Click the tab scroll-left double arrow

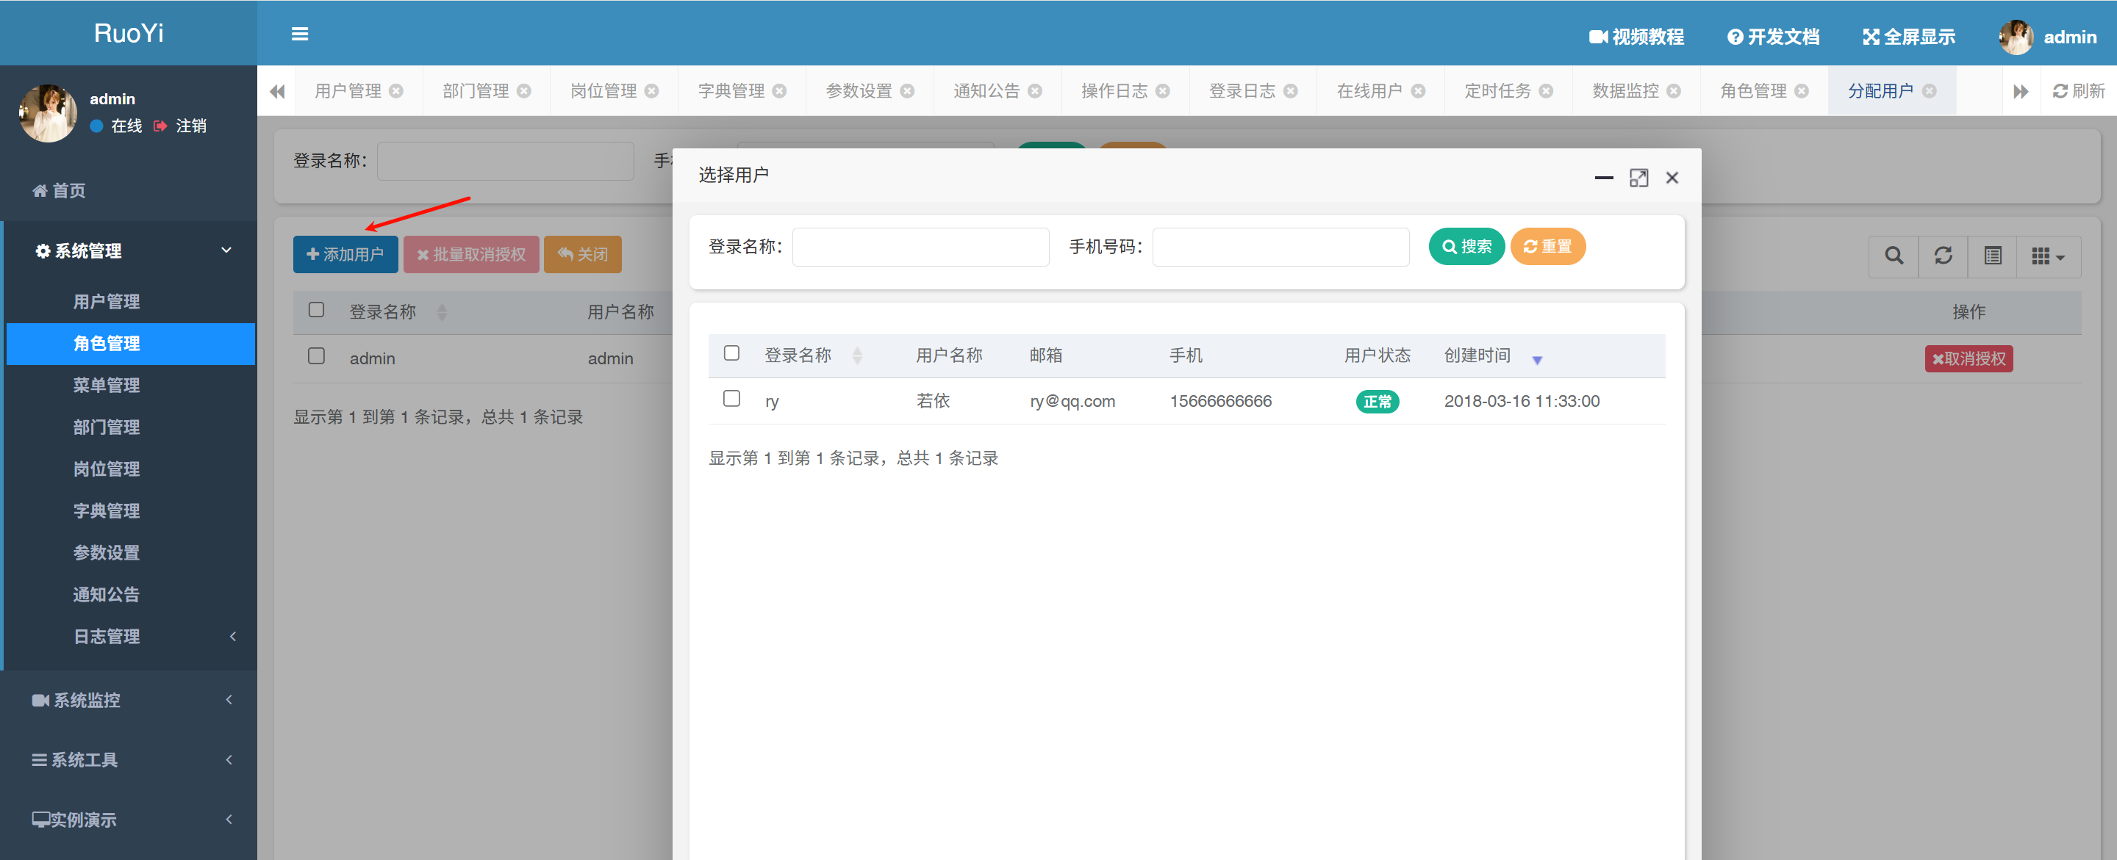pos(277,91)
